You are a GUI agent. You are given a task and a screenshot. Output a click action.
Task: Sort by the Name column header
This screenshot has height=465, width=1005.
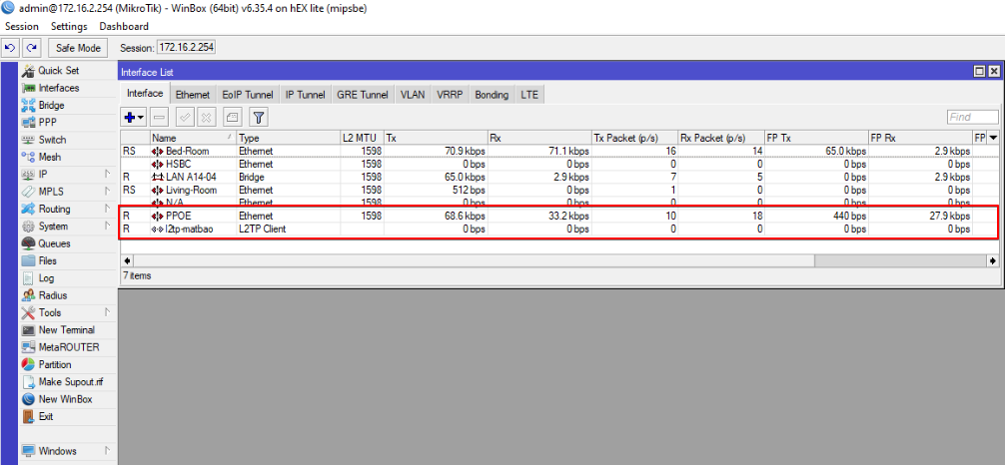[193, 137]
